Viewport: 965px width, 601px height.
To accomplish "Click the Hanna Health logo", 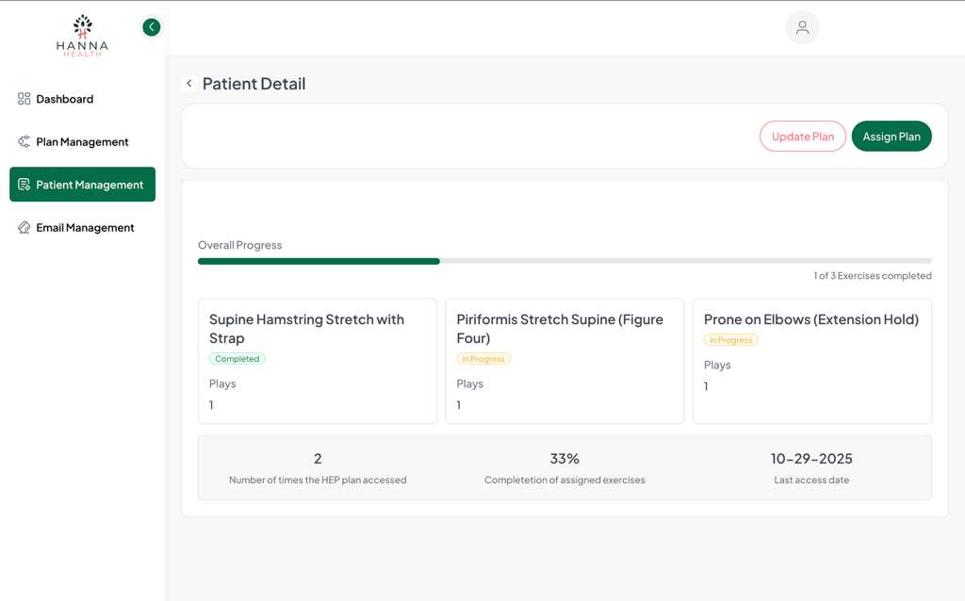I will (83, 36).
